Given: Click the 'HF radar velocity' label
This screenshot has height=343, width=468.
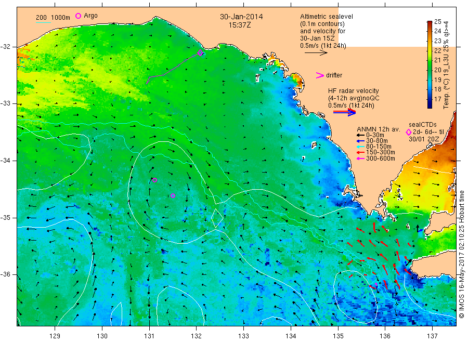Looking at the screenshot, I should click(x=354, y=91).
